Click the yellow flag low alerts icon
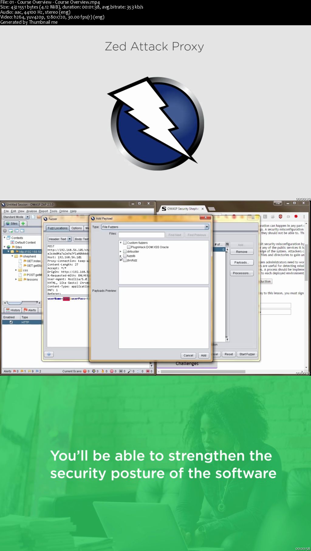 coord(29,371)
